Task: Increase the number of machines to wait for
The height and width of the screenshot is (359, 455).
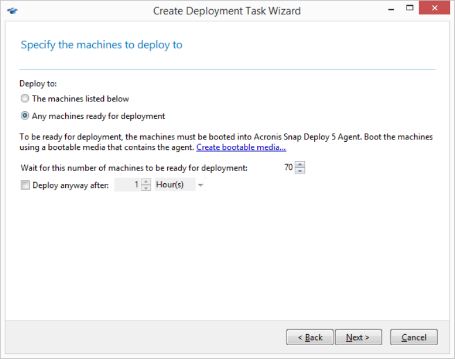Action: [299, 165]
